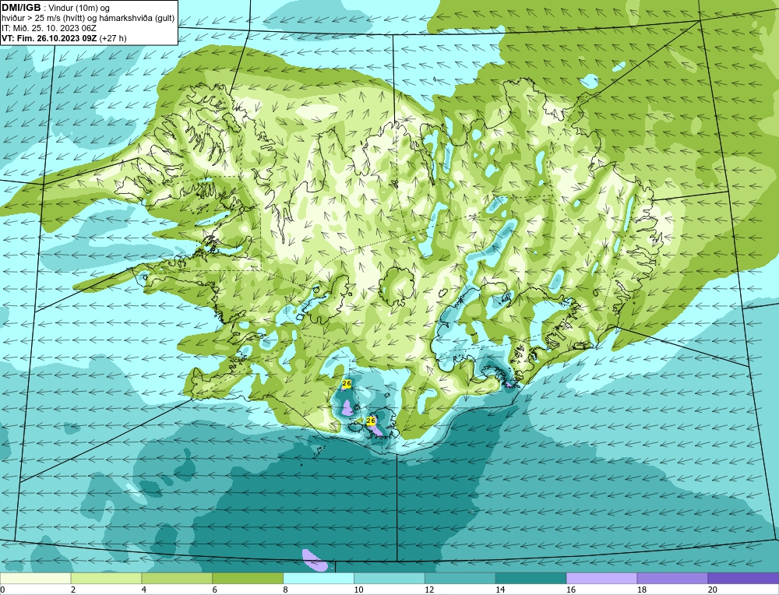
Task: Click the southern yellow '26' gust label by the glacier
Action: tap(371, 421)
